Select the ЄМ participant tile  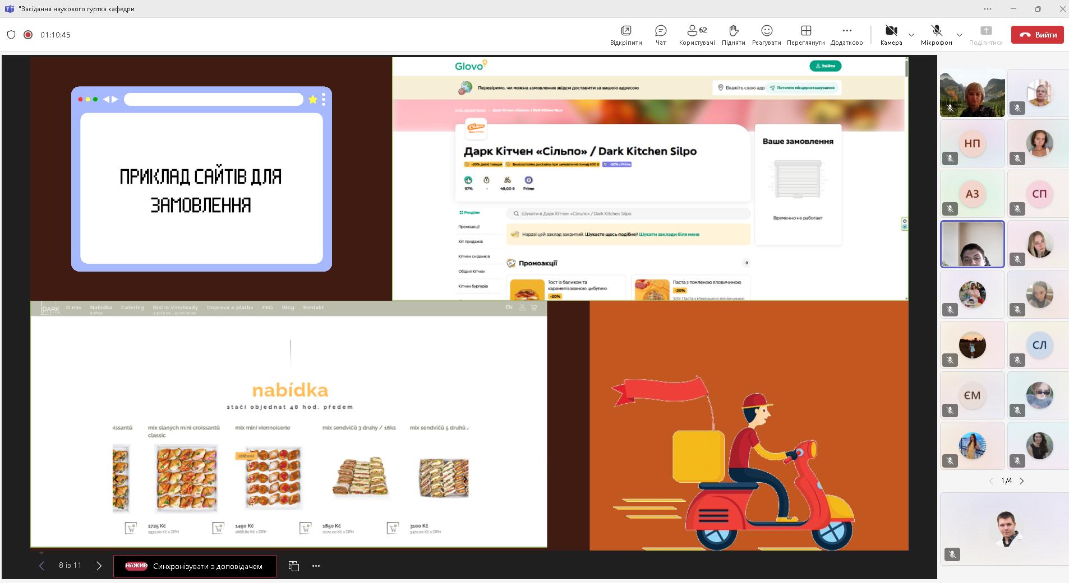point(973,395)
